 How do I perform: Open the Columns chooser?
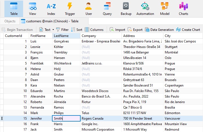point(94,30)
